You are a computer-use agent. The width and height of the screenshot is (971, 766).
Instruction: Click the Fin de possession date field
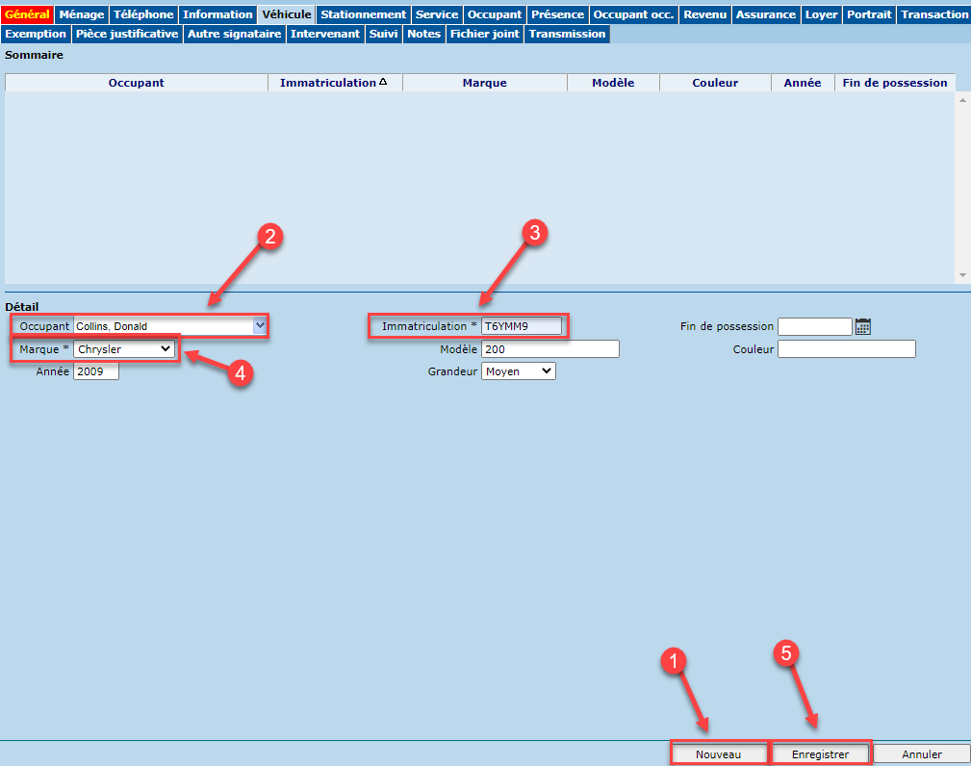(x=814, y=327)
